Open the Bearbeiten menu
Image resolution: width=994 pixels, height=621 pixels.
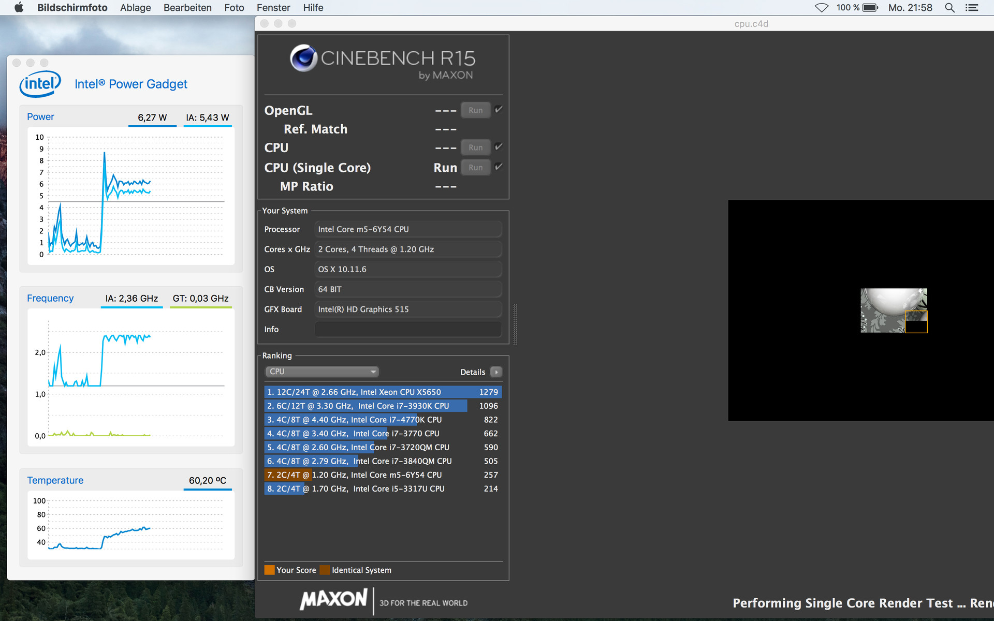click(187, 7)
